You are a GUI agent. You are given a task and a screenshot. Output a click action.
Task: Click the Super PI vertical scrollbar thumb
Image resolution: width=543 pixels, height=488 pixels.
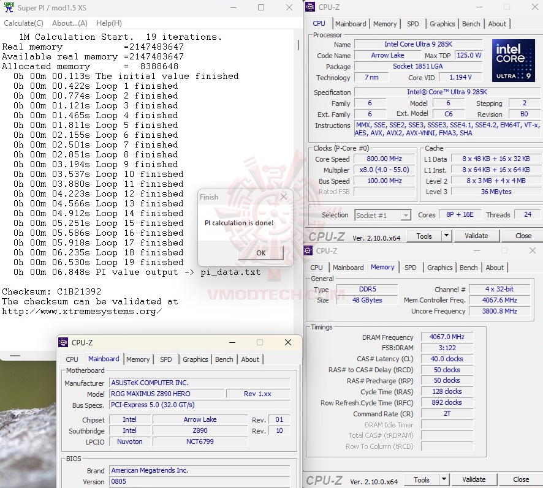tap(298, 45)
